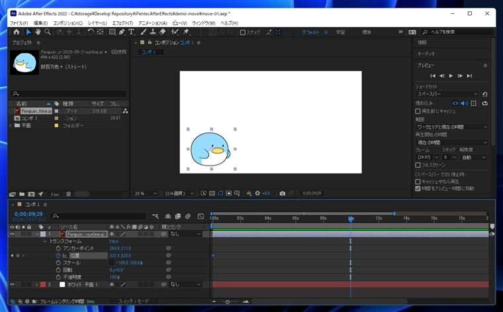
Task: Select the Puppet Pin tool
Action: 186,32
